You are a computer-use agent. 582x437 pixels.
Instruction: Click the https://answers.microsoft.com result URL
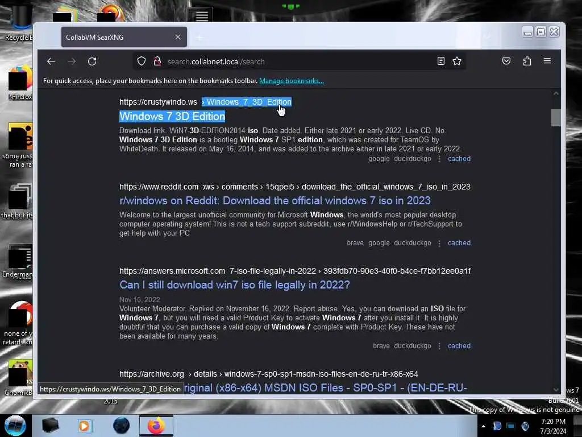point(172,271)
